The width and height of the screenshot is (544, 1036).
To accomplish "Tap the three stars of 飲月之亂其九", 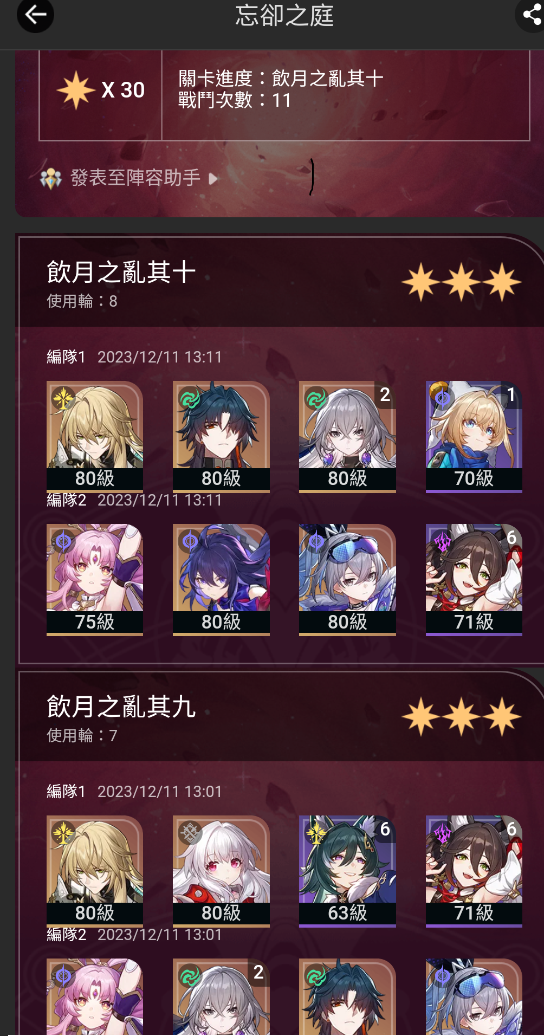I will pos(462,716).
